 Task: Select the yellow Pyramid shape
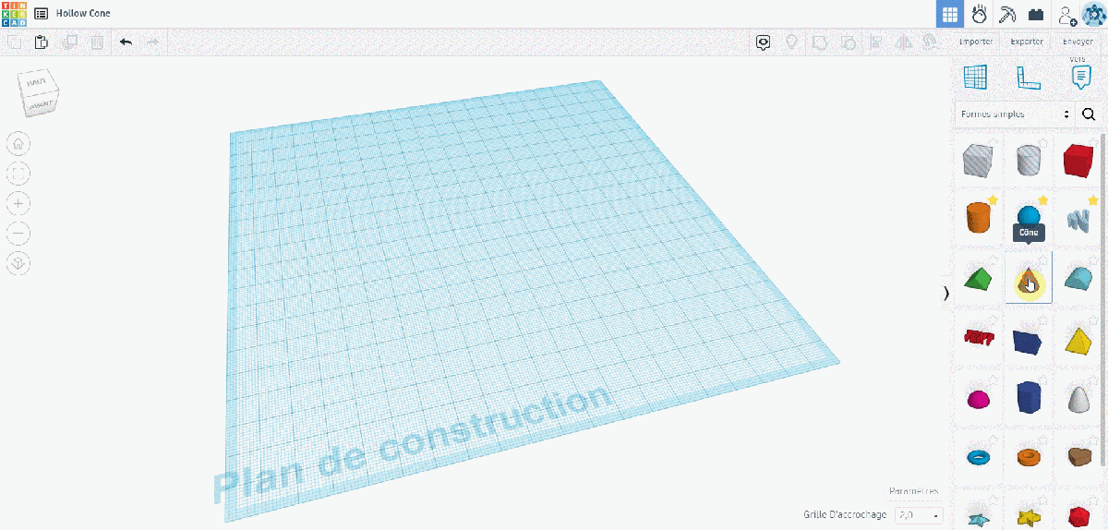[1078, 340]
